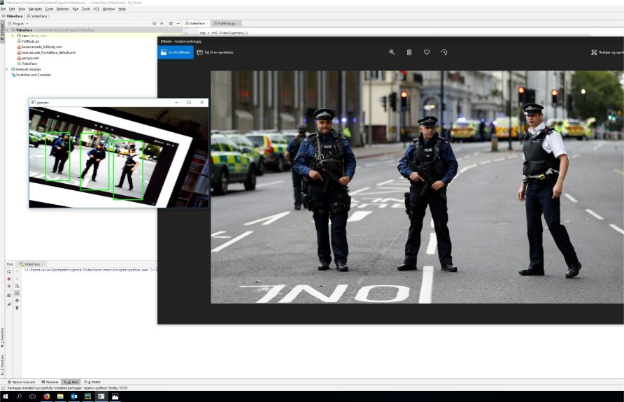Click 'Se alle billeder' button in Photos

[176, 52]
